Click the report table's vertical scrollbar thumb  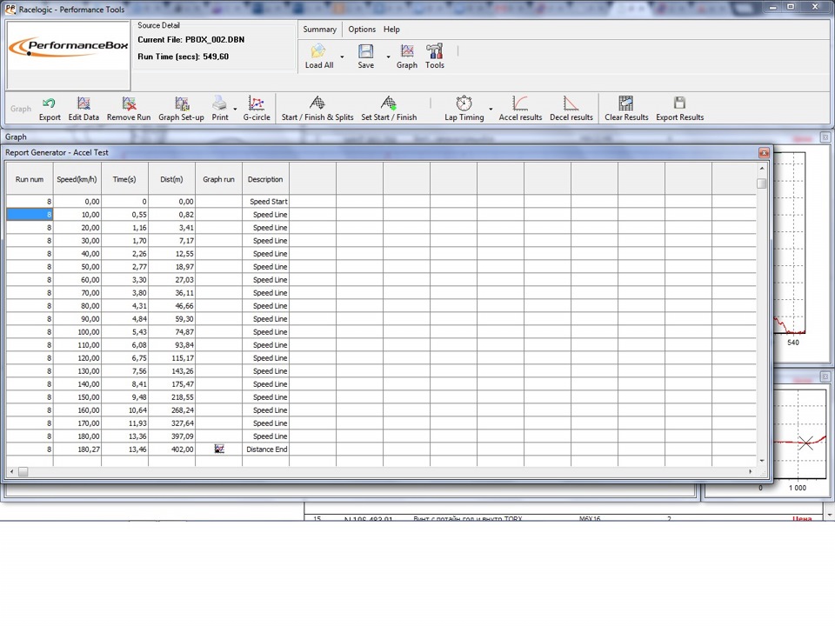pos(762,183)
